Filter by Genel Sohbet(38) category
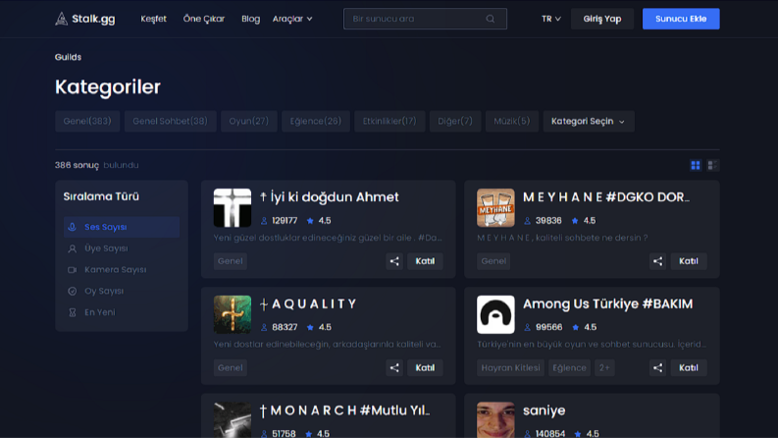The image size is (778, 438). tap(170, 121)
